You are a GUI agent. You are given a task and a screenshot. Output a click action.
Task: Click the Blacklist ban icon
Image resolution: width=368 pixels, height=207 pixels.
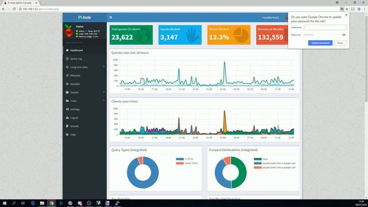[67, 84]
